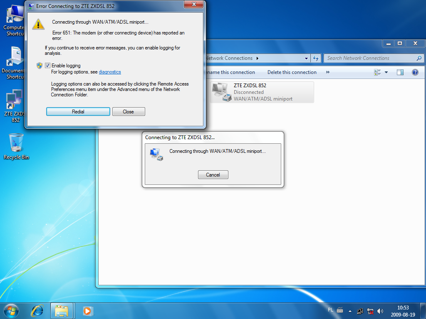
Task: Expand the toolbar overflow chevron
Action: click(x=327, y=72)
